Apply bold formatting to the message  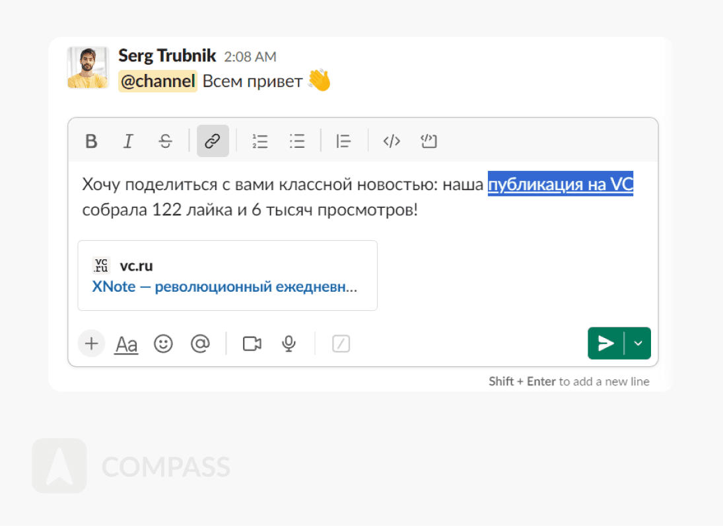[x=91, y=141]
